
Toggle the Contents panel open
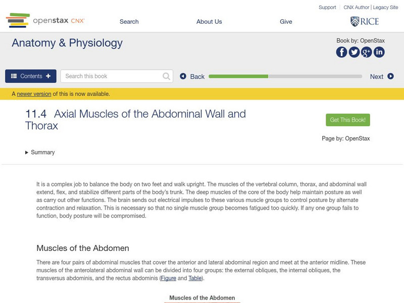tap(31, 76)
